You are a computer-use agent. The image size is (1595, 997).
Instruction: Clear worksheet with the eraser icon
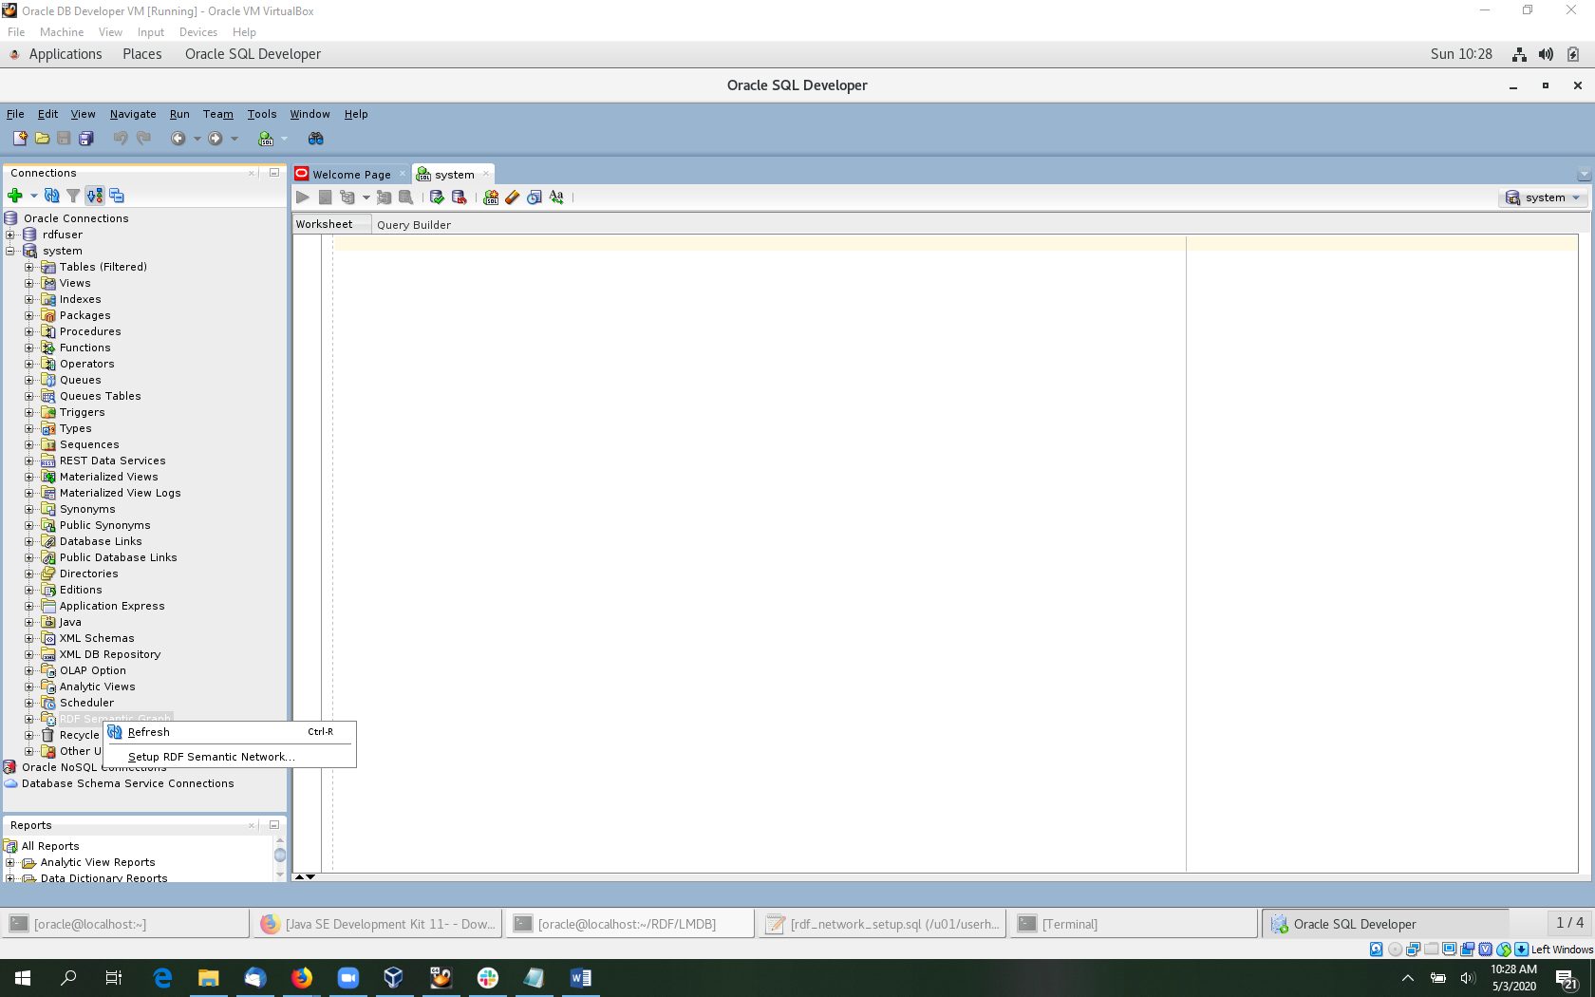click(513, 198)
